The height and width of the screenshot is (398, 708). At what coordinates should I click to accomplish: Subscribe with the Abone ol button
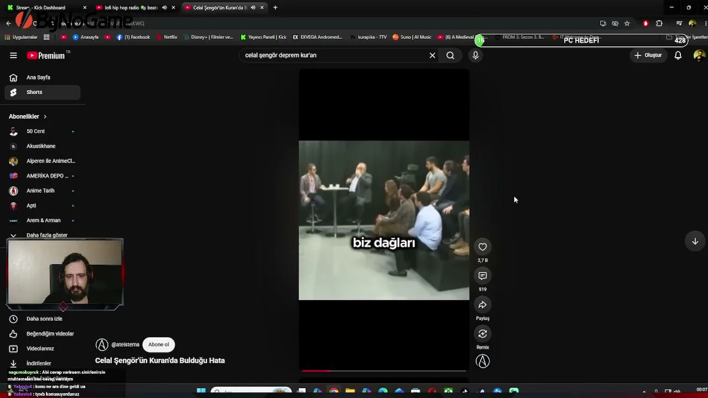159,344
